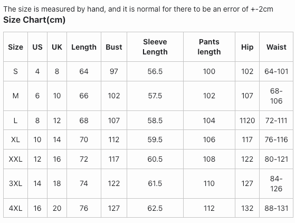Click the hip value 1120 for size L
This screenshot has width=295, height=223.
coord(247,120)
